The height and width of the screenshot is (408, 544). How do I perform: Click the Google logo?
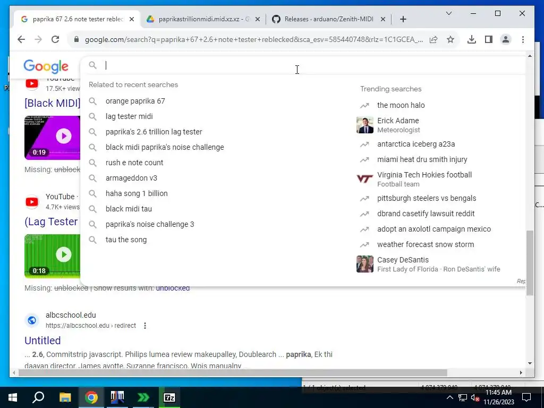[46, 66]
